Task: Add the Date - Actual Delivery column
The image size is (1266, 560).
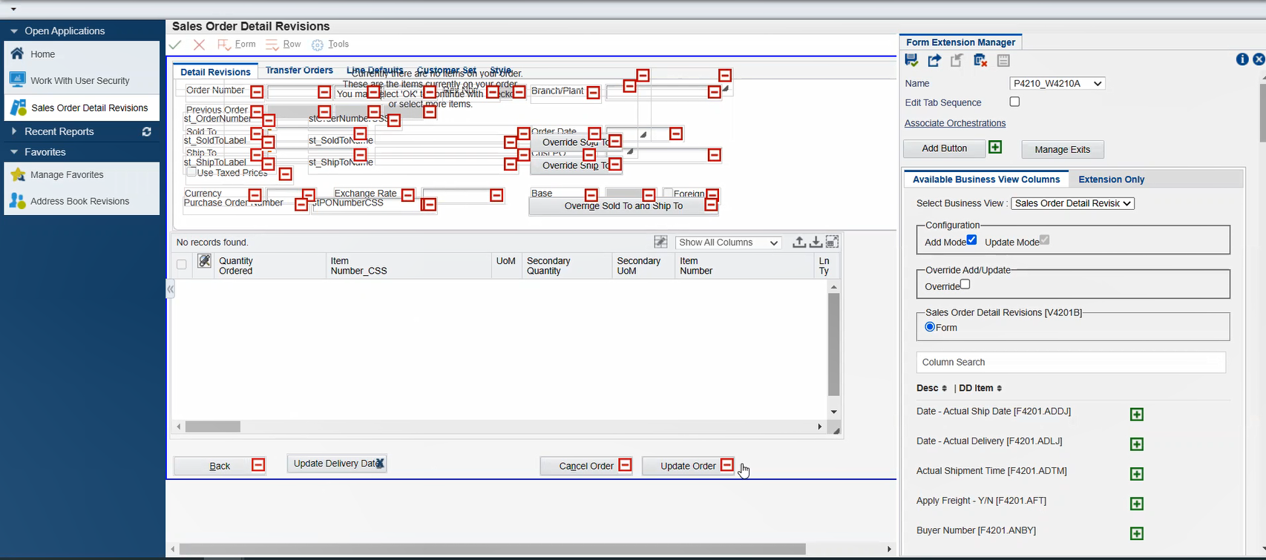Action: (x=1136, y=444)
